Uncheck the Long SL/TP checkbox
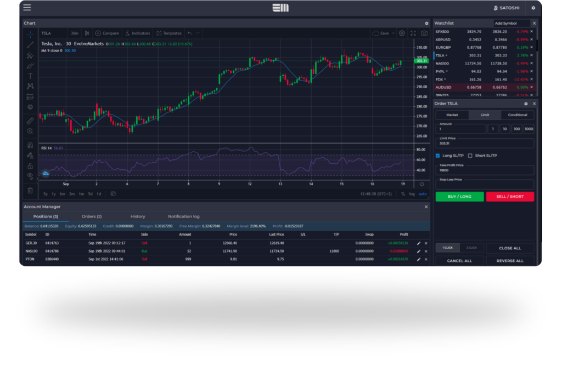The image size is (562, 366). tap(438, 156)
